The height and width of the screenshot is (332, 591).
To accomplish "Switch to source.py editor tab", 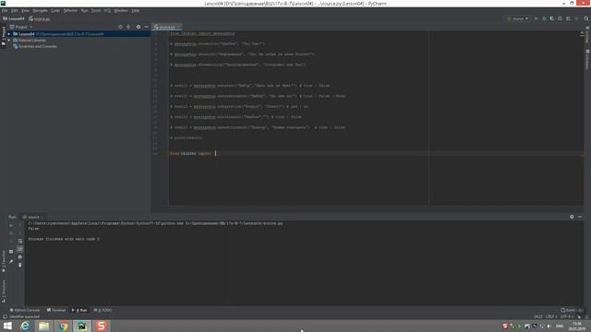I will (166, 27).
